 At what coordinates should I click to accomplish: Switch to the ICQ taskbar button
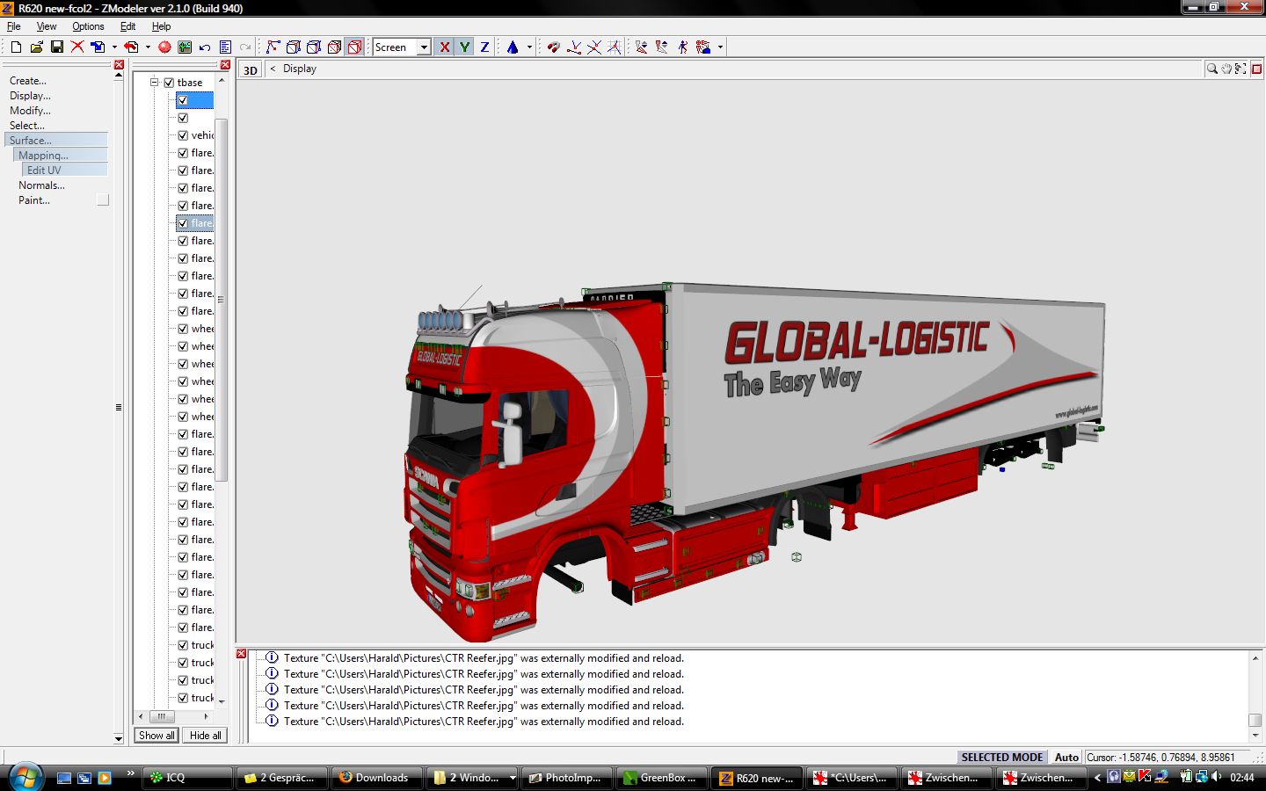tap(188, 778)
